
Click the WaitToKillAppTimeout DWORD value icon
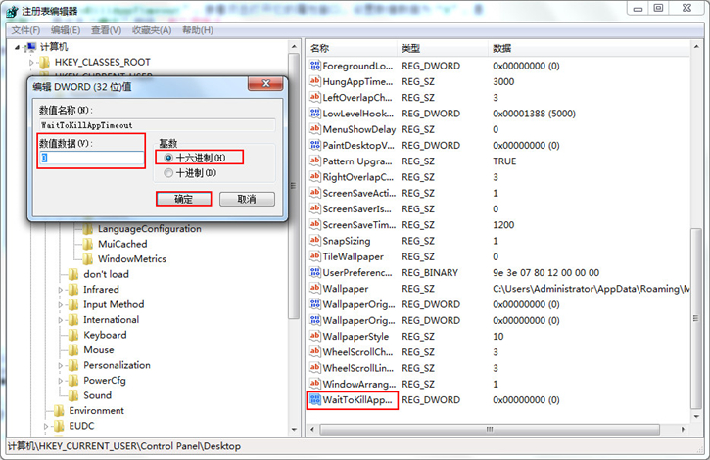coord(315,400)
